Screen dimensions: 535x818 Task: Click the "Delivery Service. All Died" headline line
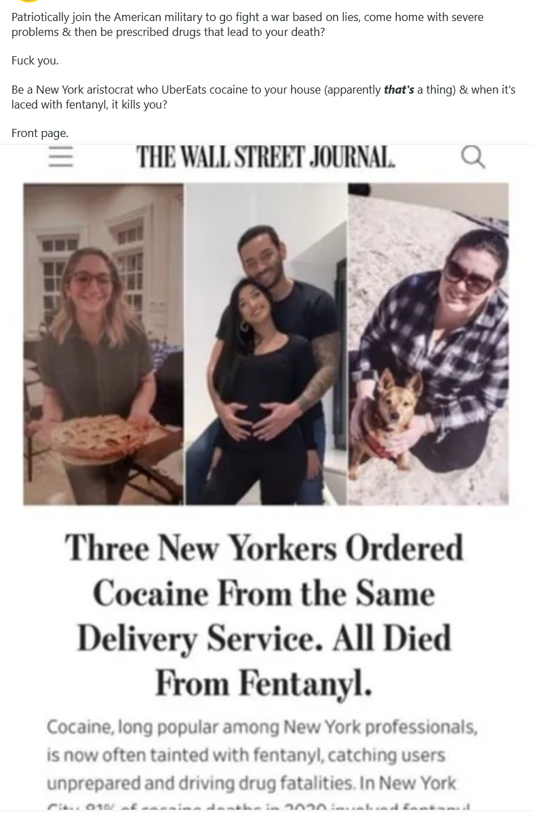click(x=264, y=639)
